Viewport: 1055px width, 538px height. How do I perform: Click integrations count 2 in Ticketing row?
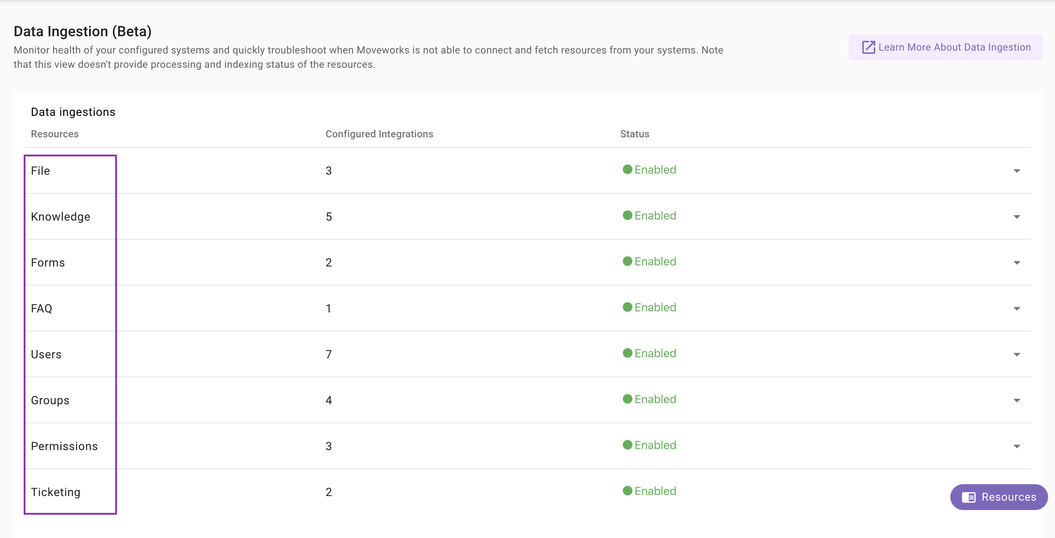click(x=328, y=492)
